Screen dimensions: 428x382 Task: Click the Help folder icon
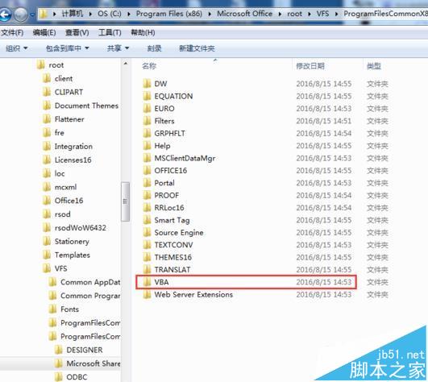[147, 145]
